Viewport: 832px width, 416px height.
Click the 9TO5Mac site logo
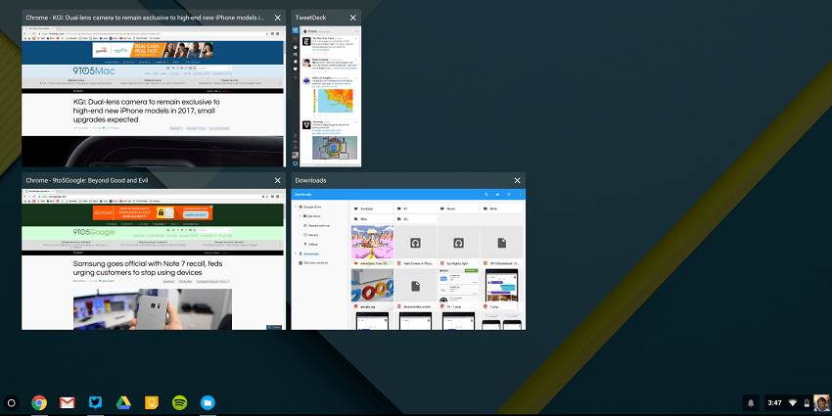point(94,70)
